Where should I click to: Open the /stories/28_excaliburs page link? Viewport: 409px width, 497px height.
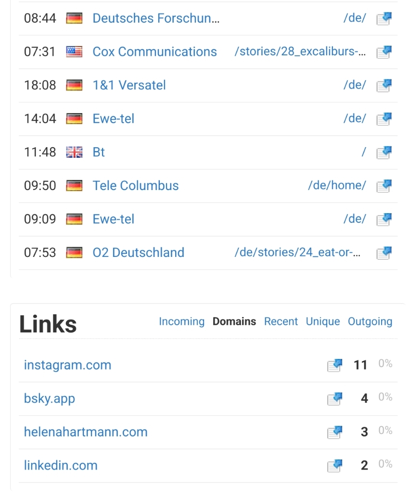click(300, 52)
